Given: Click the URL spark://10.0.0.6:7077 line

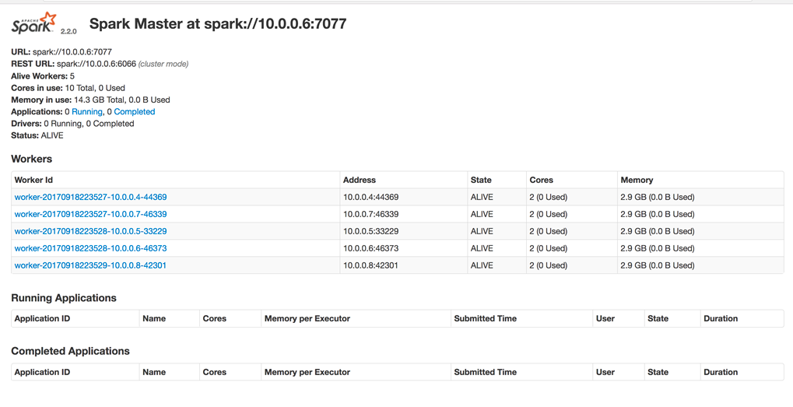Looking at the screenshot, I should pos(61,52).
